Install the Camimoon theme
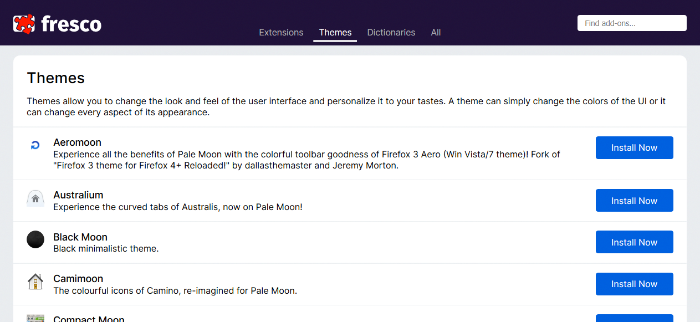700x322 pixels. (634, 284)
